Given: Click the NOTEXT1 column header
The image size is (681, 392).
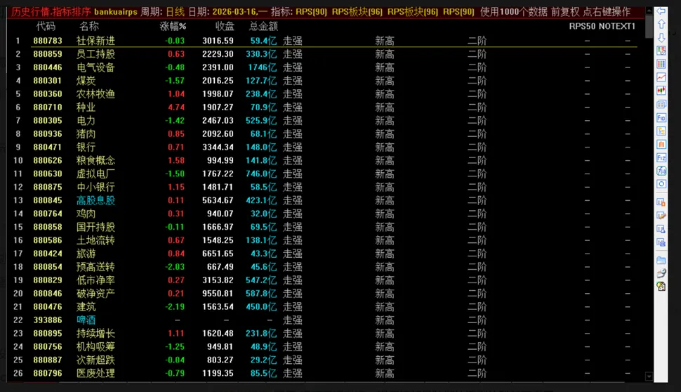Looking at the screenshot, I should click(x=617, y=26).
